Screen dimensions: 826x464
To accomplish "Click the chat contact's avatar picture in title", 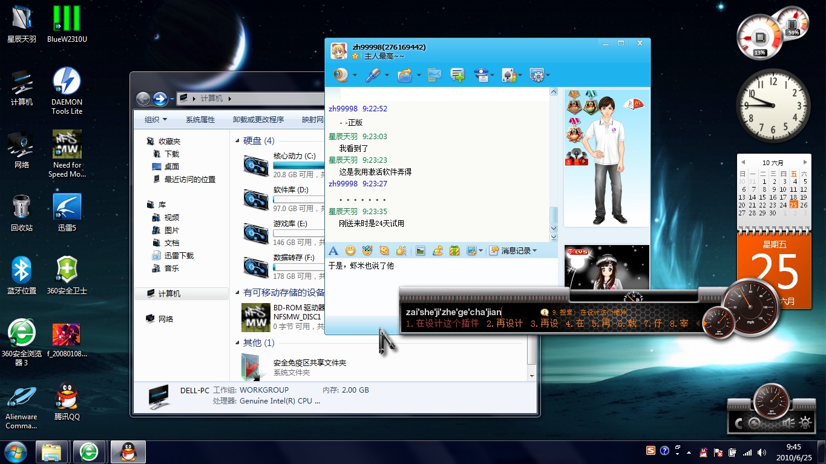I will tap(339, 51).
